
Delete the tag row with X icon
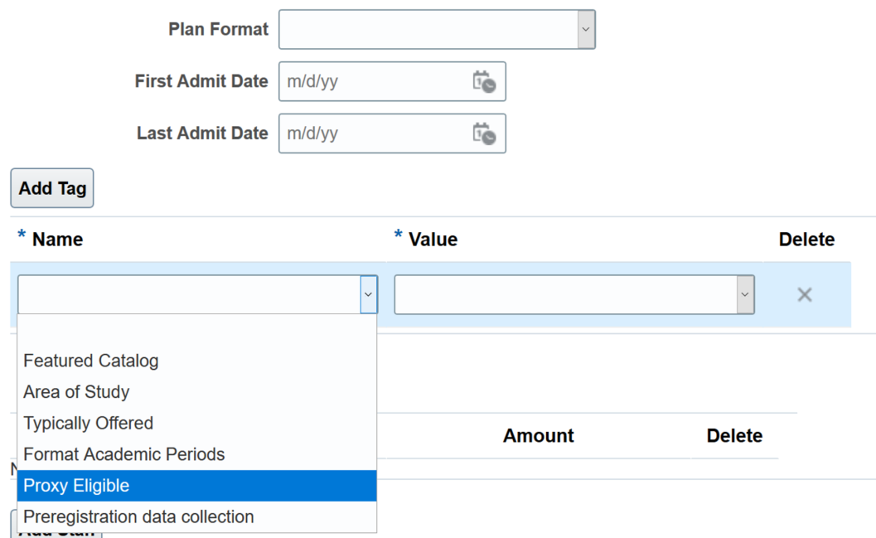804,294
